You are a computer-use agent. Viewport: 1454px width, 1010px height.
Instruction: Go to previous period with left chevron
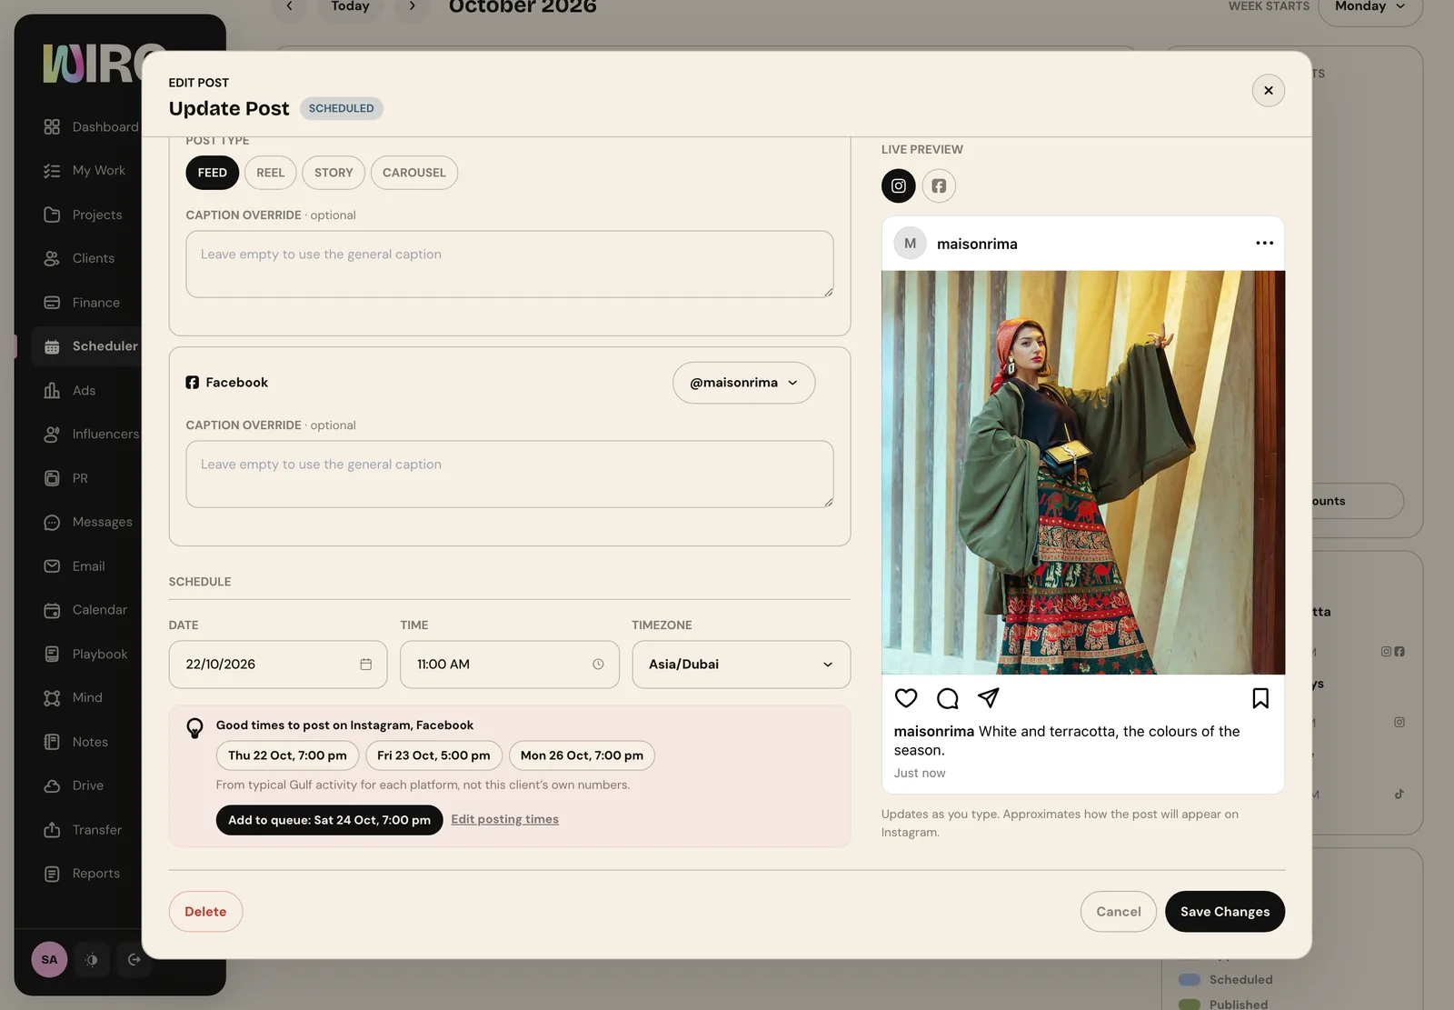289,7
